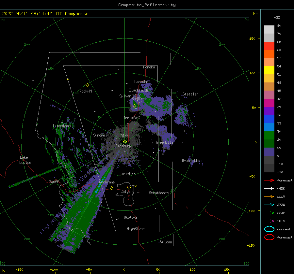Image resolution: width=294 pixels, height=274 pixels.
Task: Click the Calgary city label
Action: [x=127, y=192]
